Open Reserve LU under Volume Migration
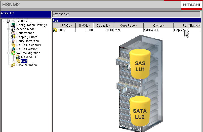 click(29, 57)
